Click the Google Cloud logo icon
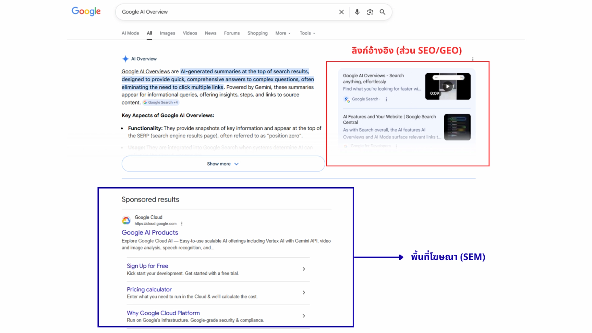This screenshot has width=592, height=333. [126, 220]
